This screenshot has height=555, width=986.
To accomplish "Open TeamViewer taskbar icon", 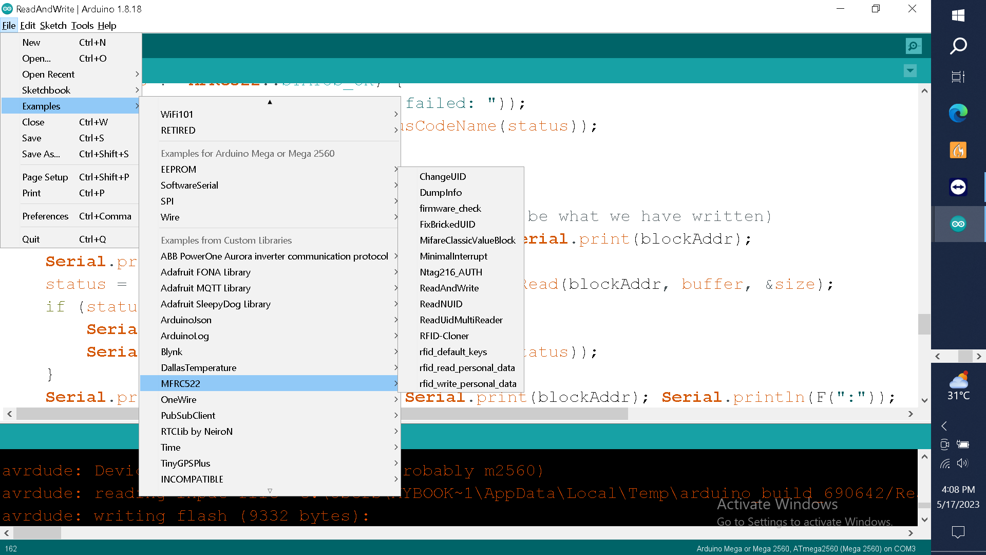I will (x=958, y=187).
